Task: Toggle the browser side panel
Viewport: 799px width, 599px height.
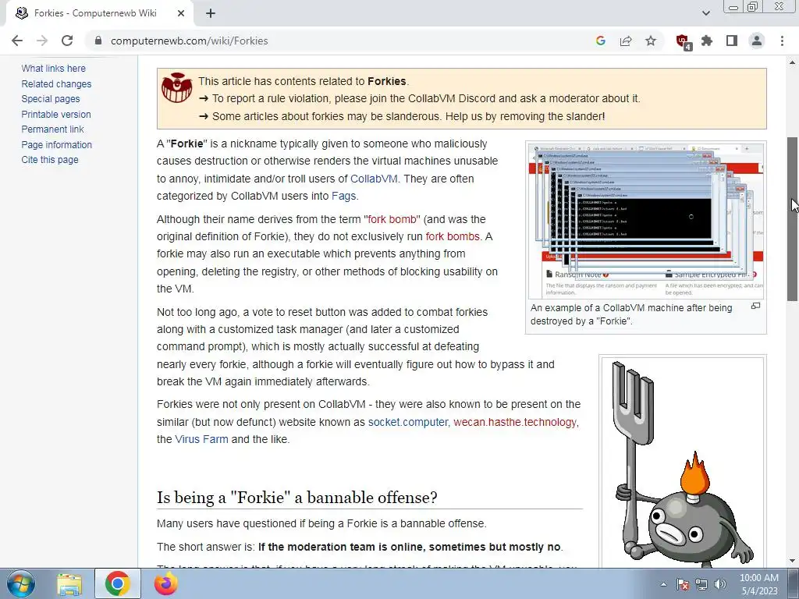Action: pos(732,41)
